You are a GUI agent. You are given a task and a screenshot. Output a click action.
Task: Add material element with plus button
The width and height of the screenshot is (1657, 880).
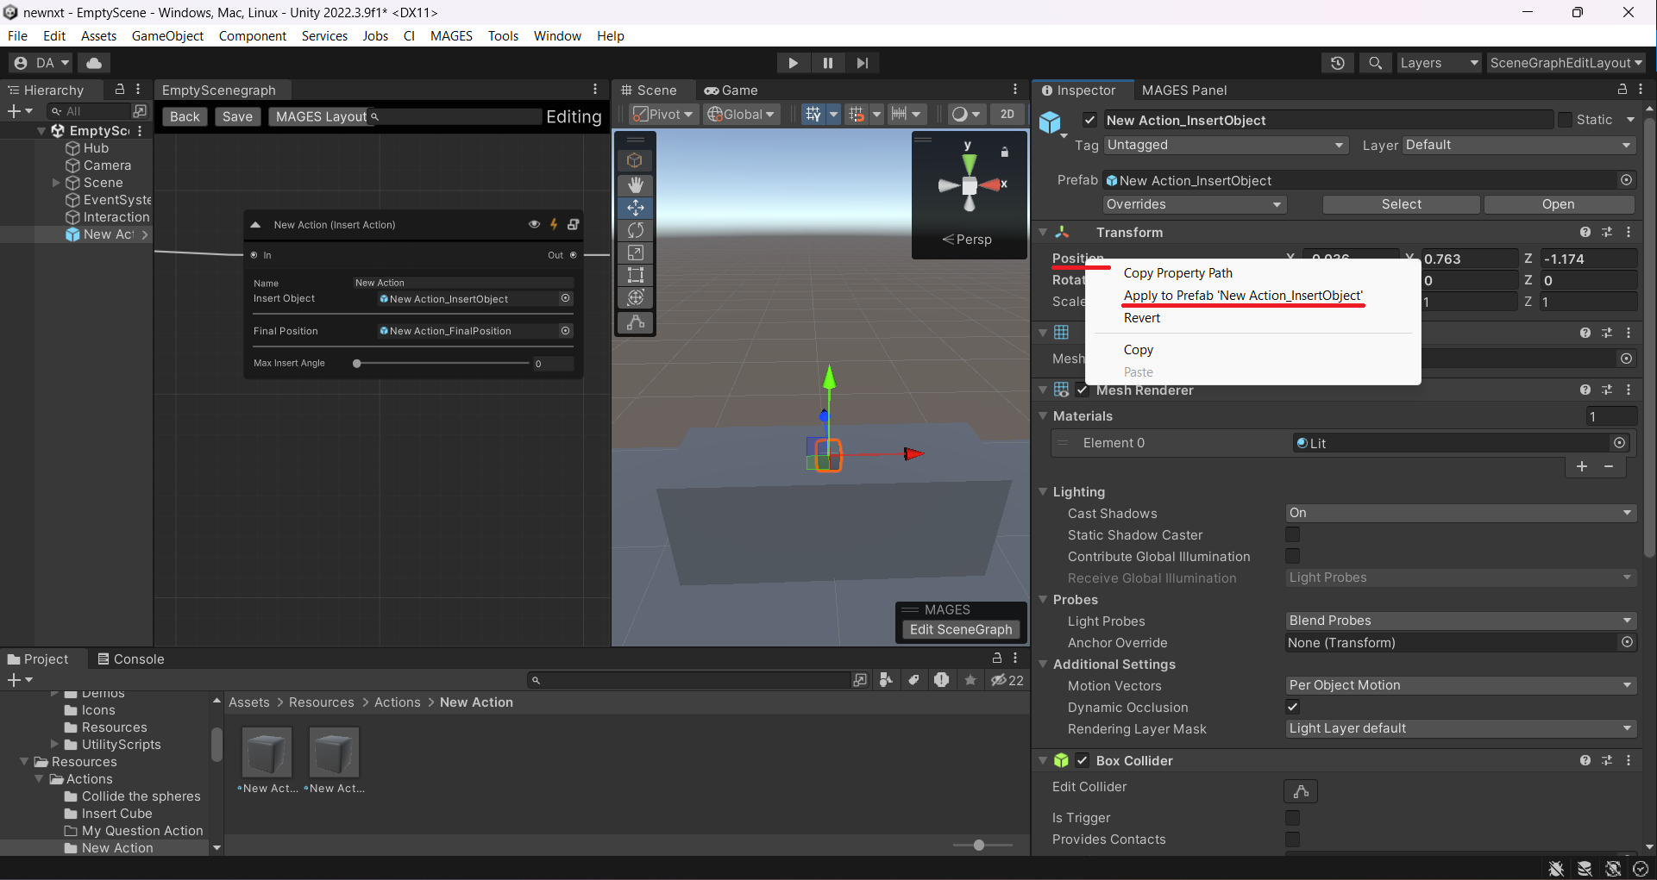click(x=1582, y=466)
